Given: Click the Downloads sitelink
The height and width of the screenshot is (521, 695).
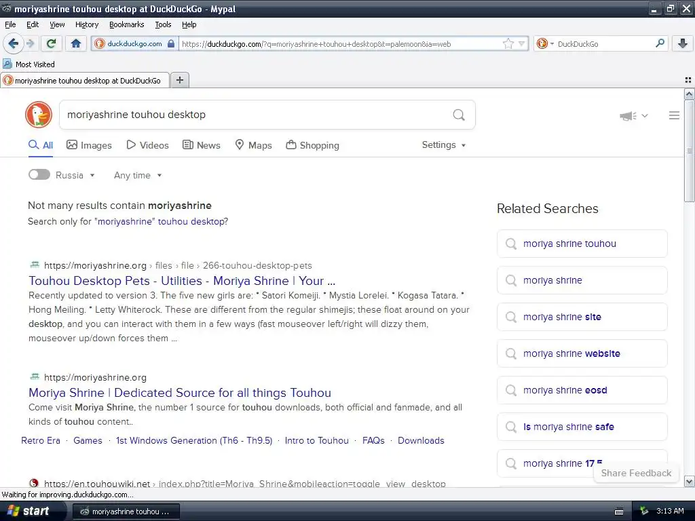Looking at the screenshot, I should (x=421, y=440).
